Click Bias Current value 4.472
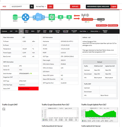Screen dimensions: 122x127 click(24, 56)
